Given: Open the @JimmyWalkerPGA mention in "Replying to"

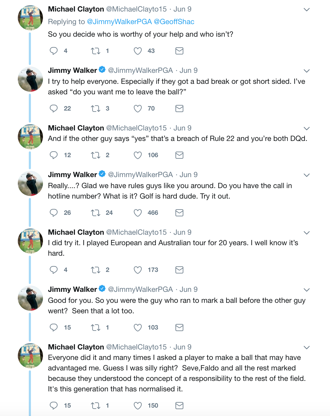Looking at the screenshot, I should 119,22.
